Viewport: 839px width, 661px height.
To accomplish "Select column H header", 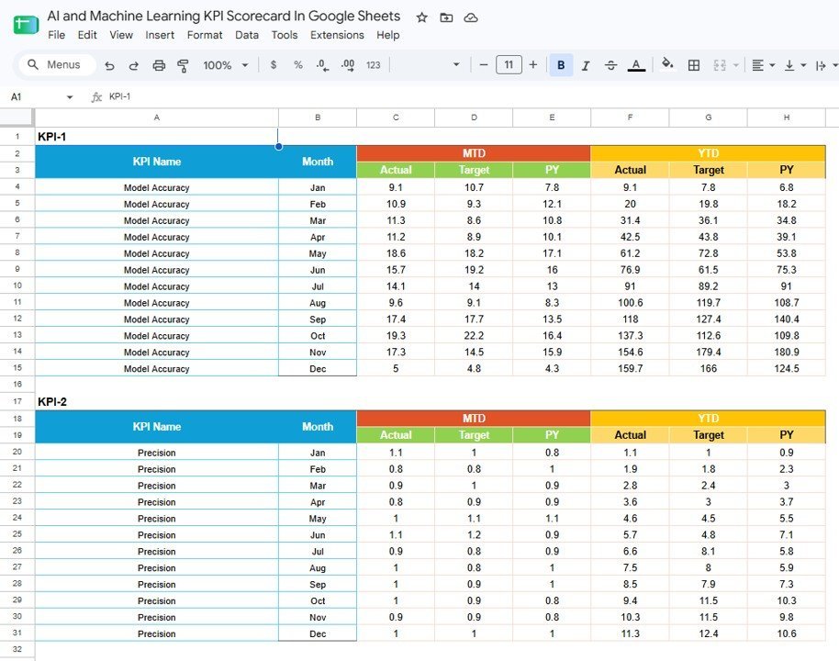I will coord(786,118).
